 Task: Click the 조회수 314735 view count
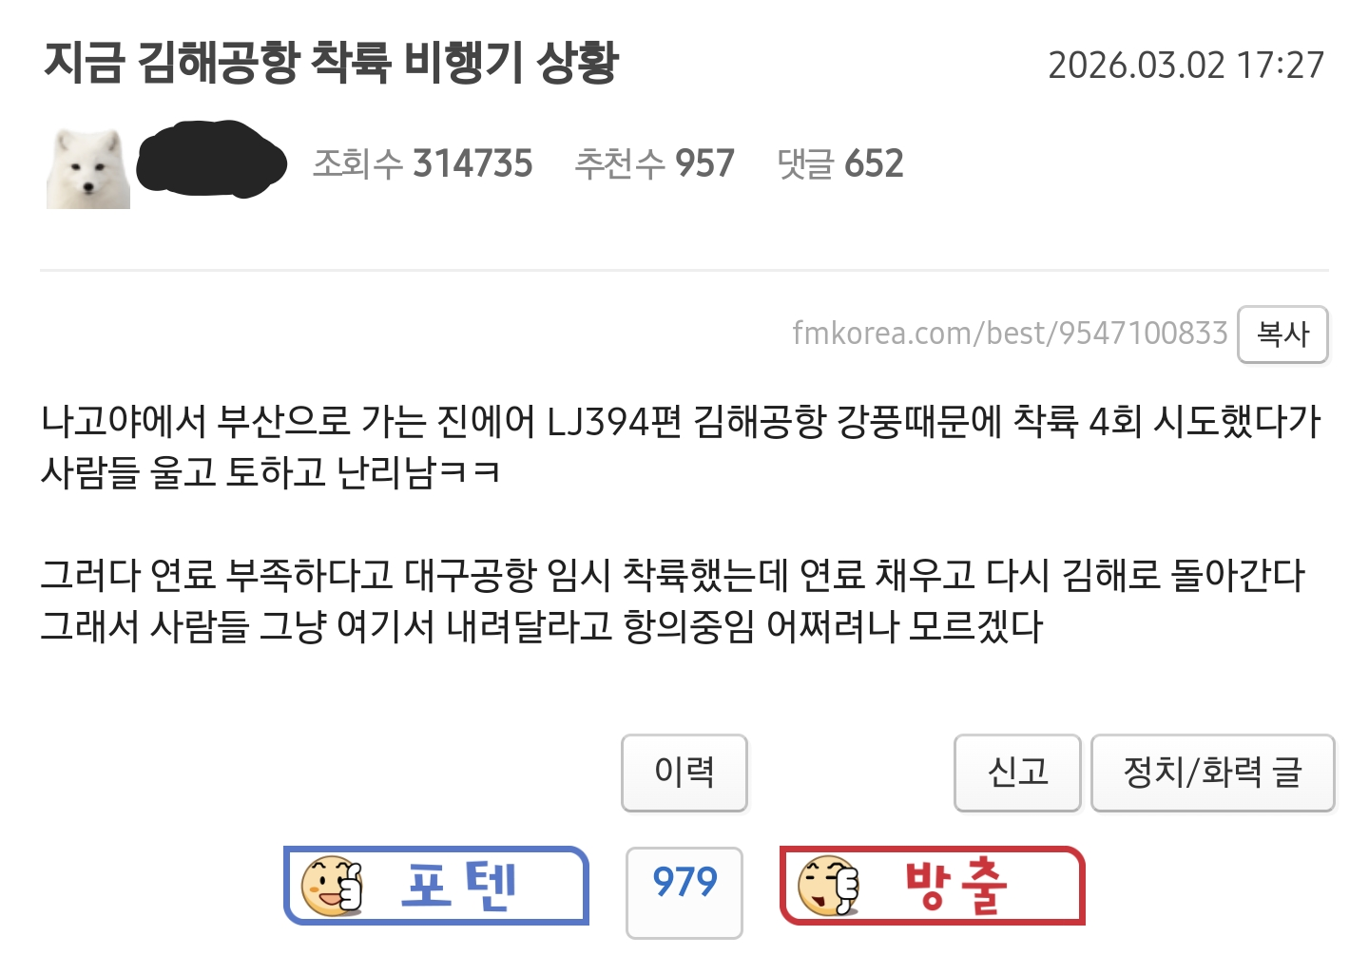[423, 163]
